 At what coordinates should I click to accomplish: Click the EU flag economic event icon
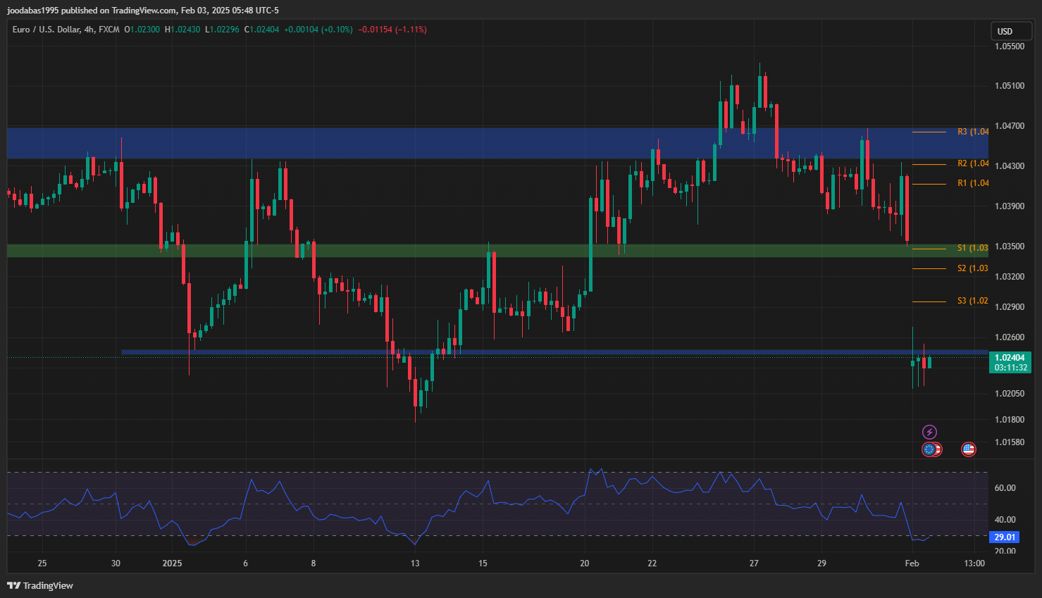[x=929, y=449]
